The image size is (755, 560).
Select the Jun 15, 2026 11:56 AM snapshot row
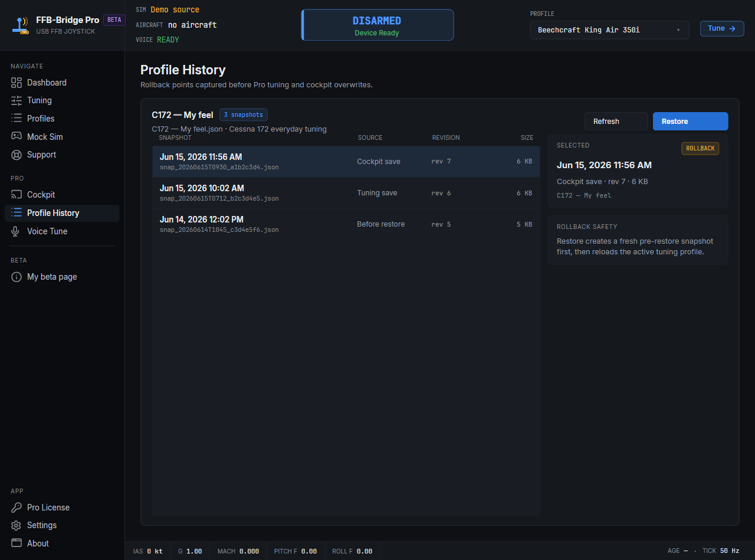[x=346, y=162]
